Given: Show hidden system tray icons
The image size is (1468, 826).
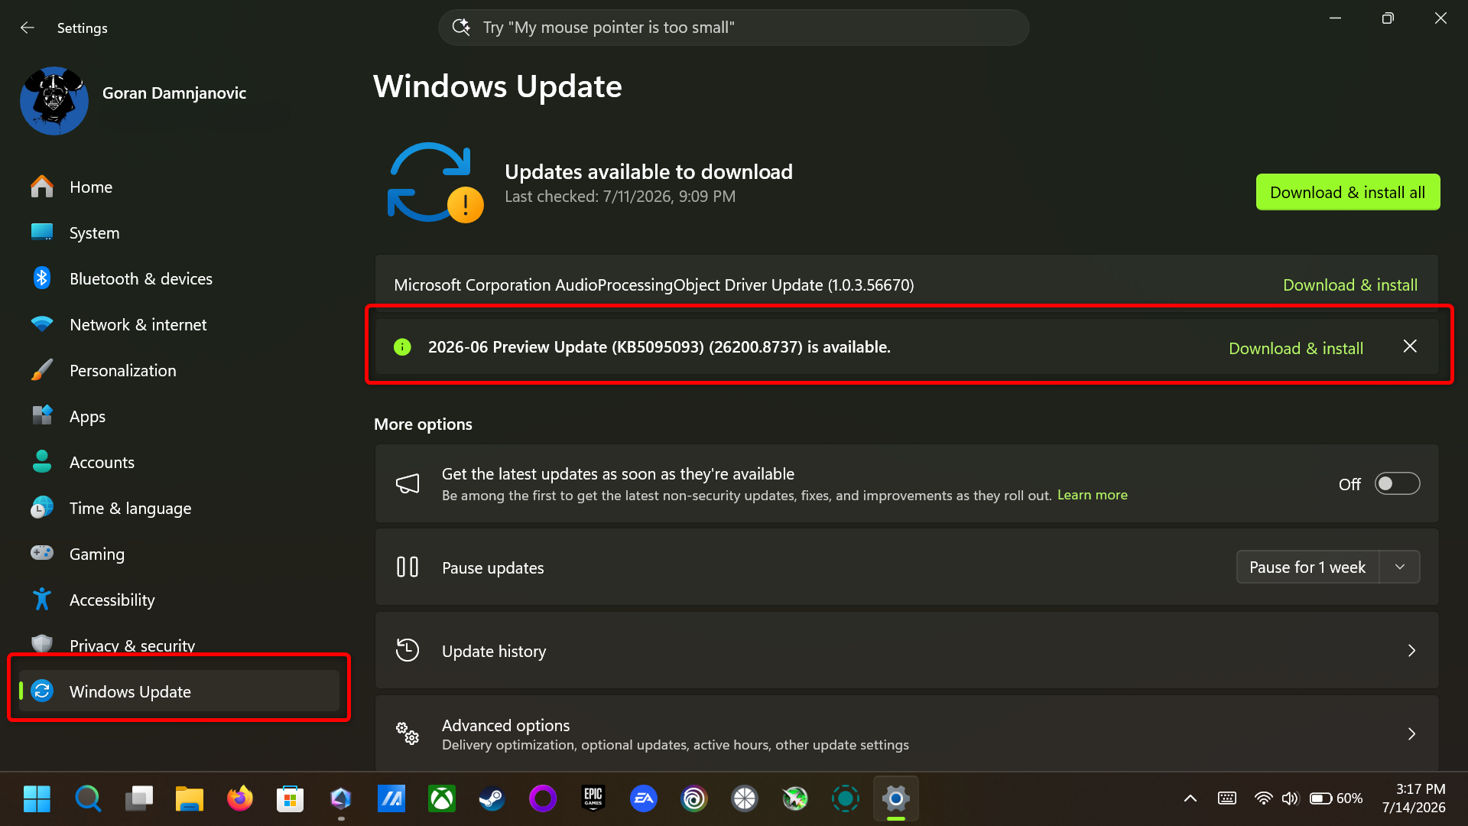Looking at the screenshot, I should [x=1190, y=798].
